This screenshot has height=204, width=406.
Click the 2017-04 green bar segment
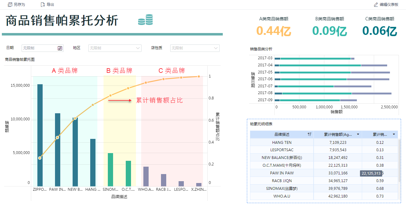(320, 65)
